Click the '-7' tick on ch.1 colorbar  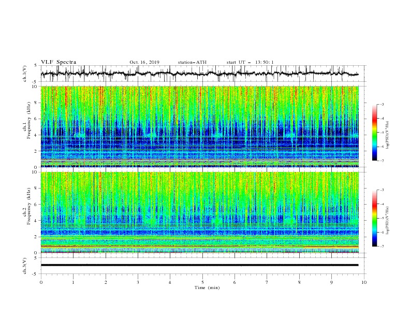pos(382,161)
